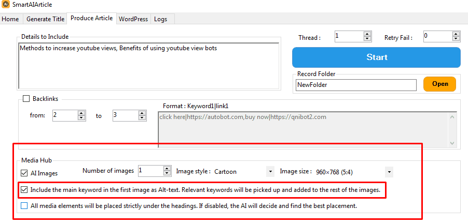This screenshot has width=468, height=224.
Task: Click the Record Folder name field
Action: pyautogui.click(x=356, y=85)
